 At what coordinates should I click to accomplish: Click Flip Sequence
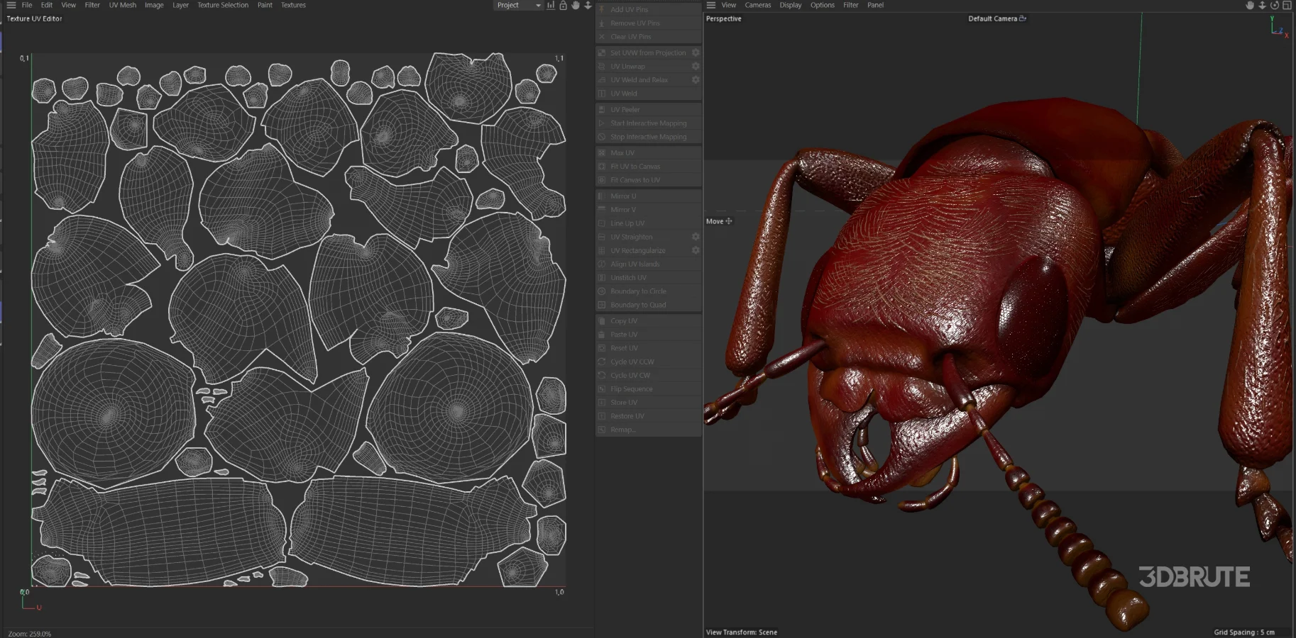click(x=649, y=388)
